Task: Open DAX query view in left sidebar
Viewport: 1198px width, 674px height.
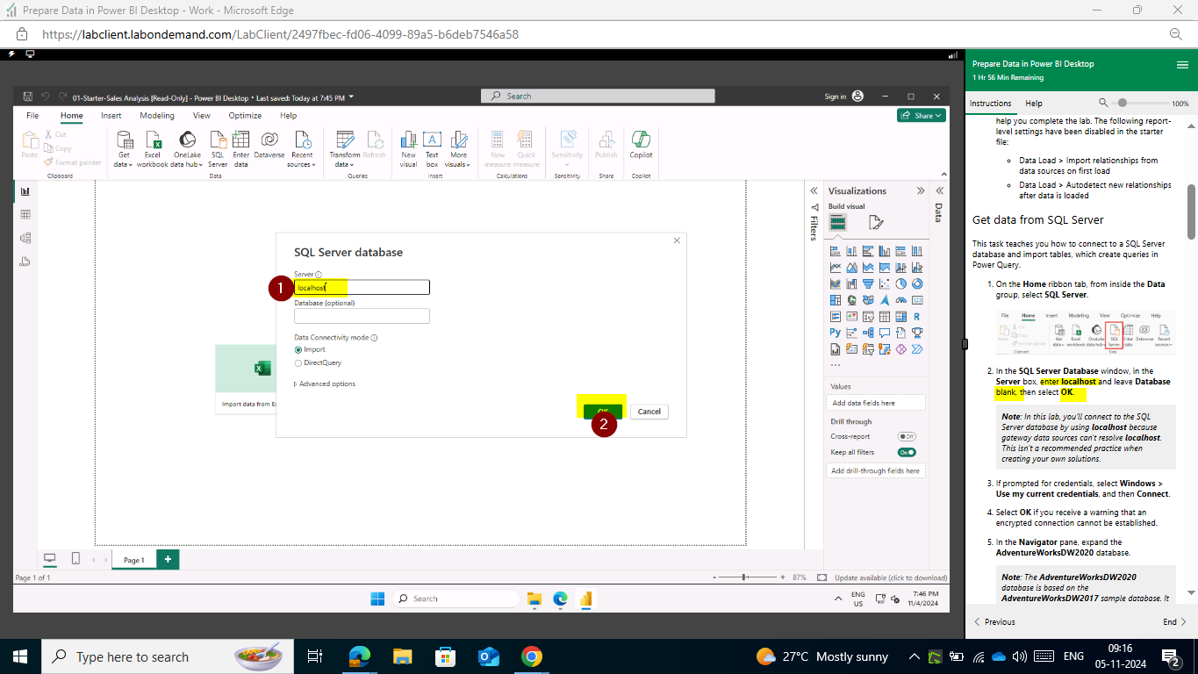Action: click(25, 261)
